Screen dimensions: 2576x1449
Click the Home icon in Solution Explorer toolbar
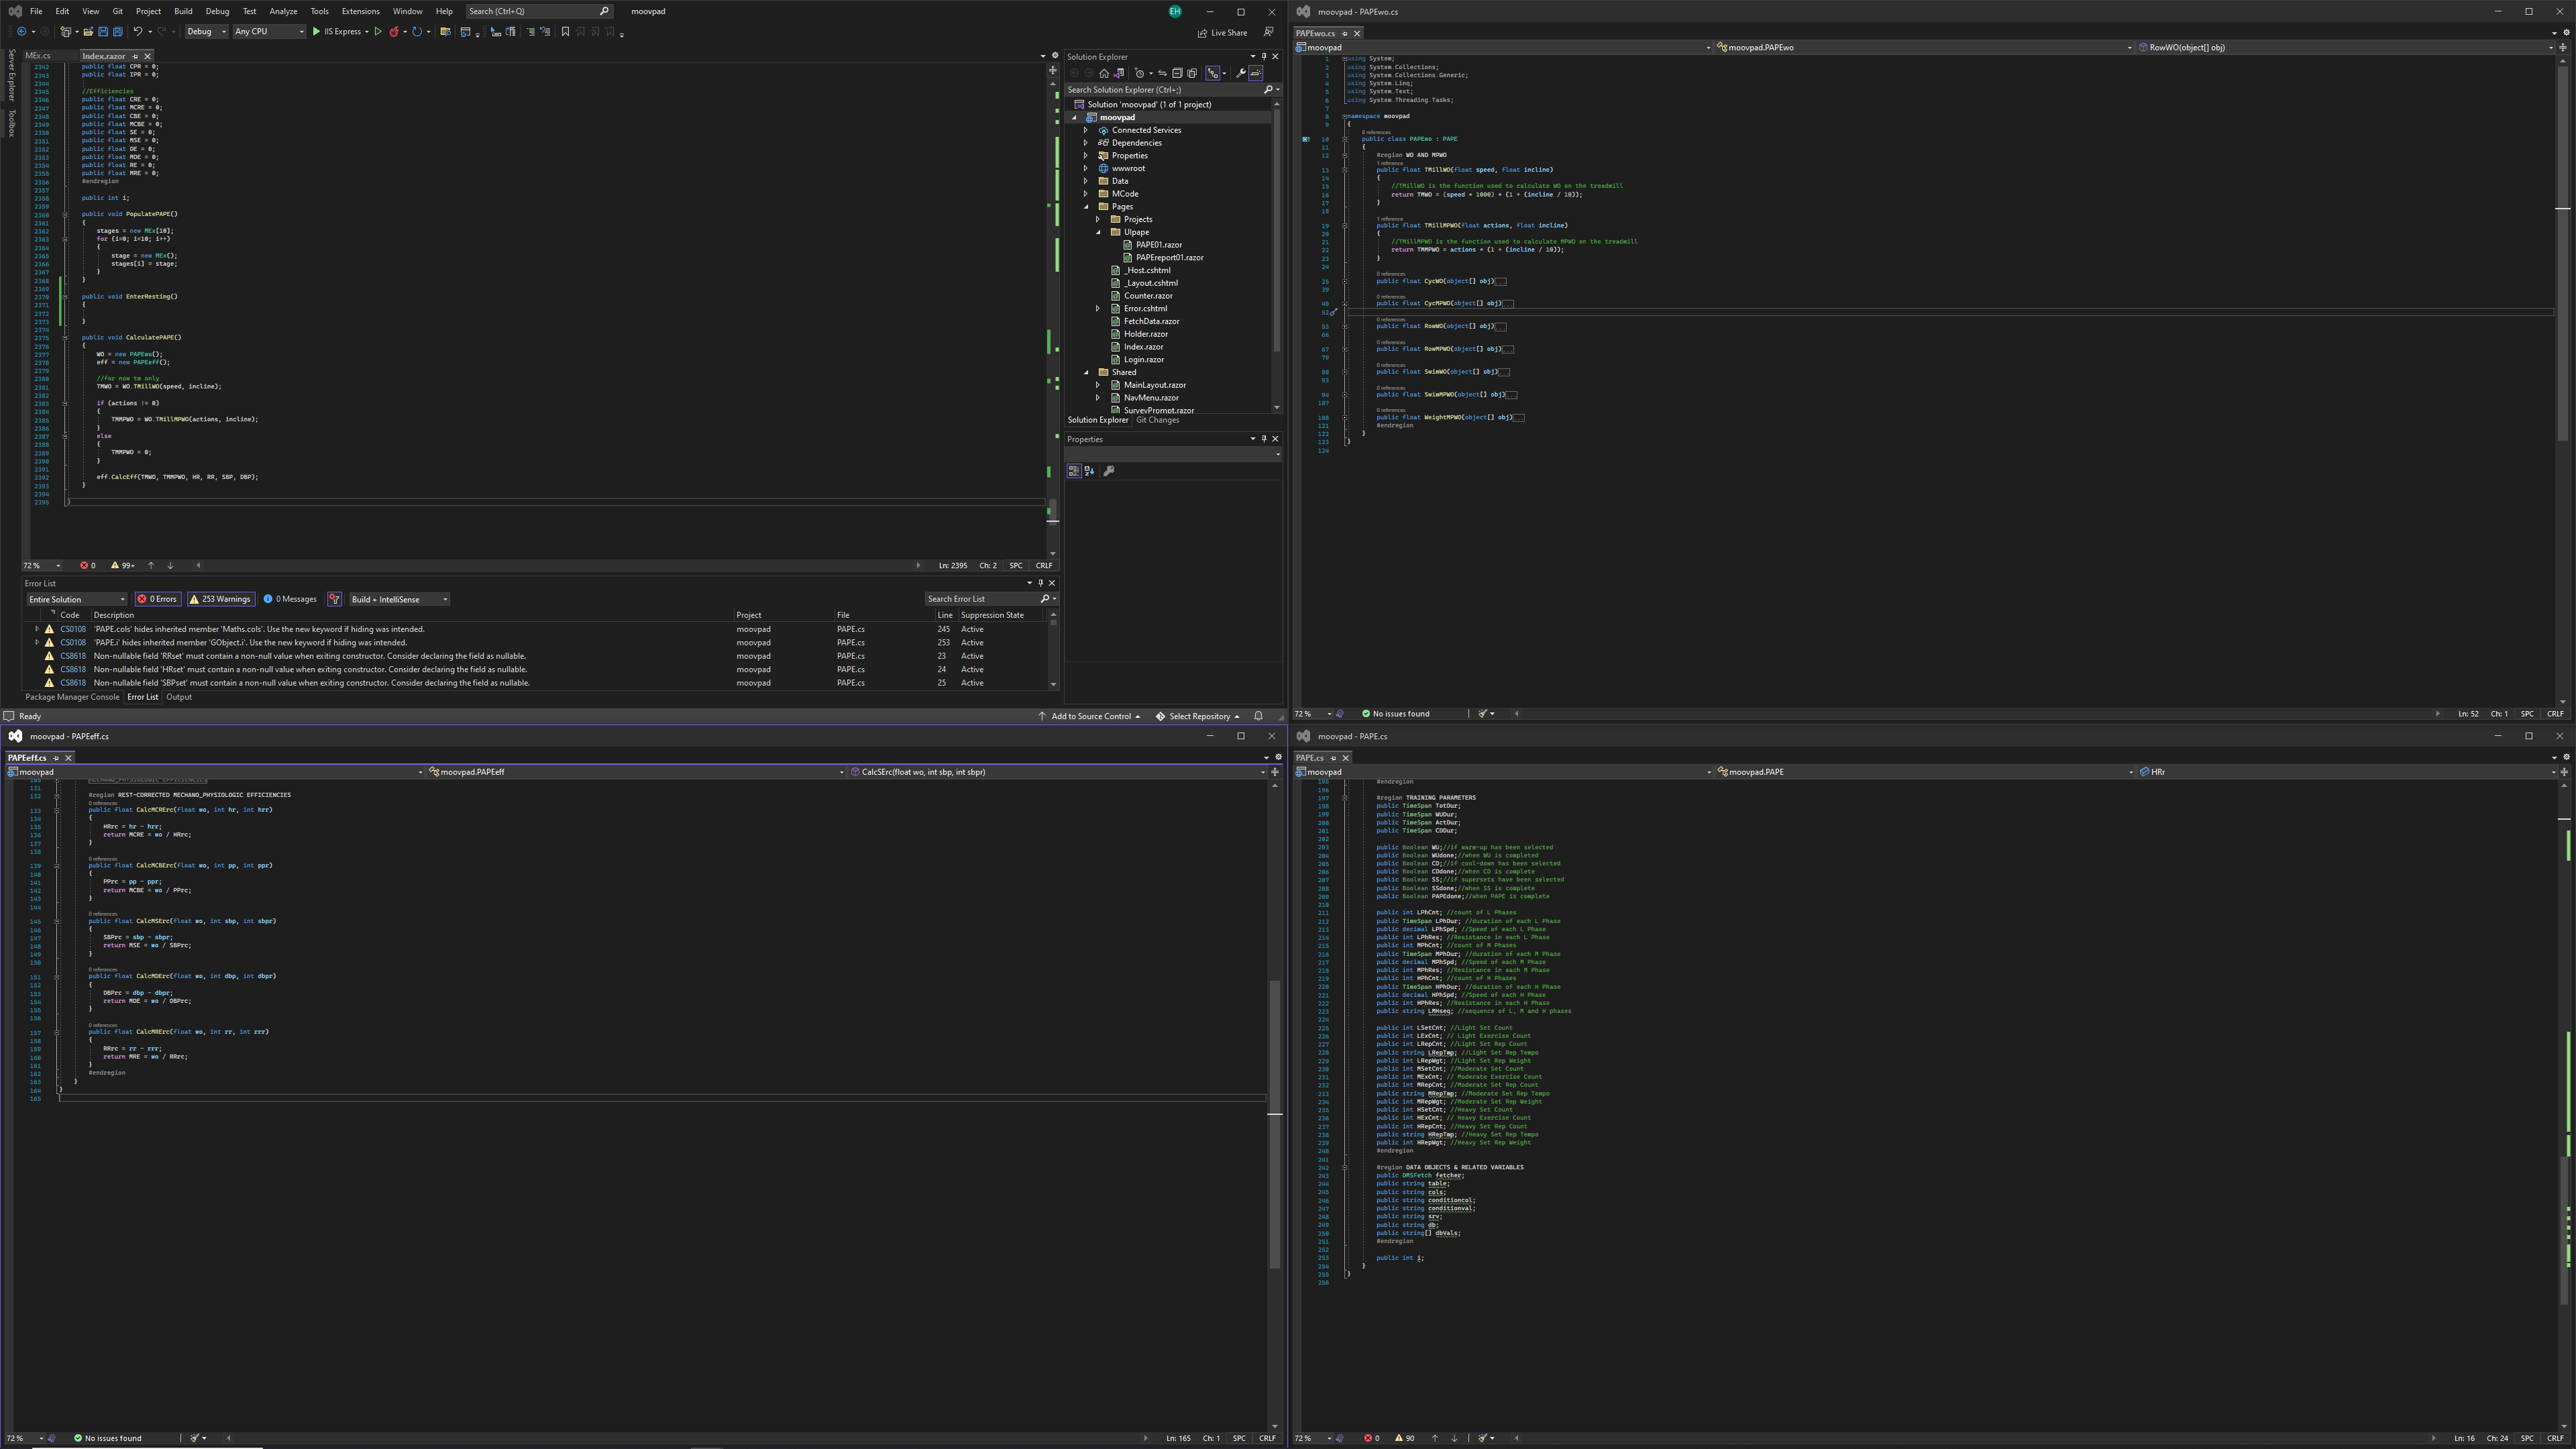[x=1104, y=73]
